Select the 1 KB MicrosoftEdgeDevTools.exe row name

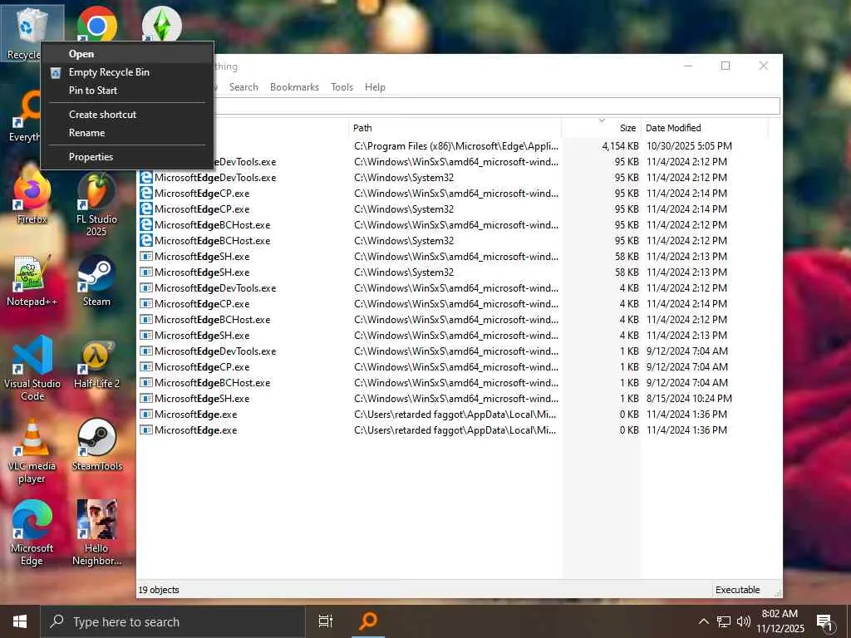(x=215, y=351)
